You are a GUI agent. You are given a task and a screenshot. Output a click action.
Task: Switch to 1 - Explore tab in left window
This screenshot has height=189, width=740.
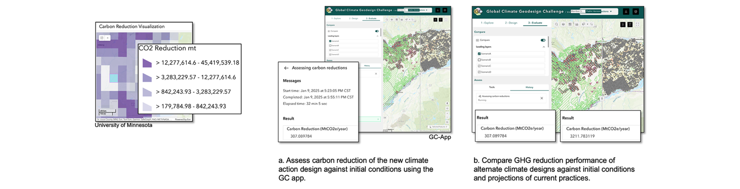(x=336, y=18)
